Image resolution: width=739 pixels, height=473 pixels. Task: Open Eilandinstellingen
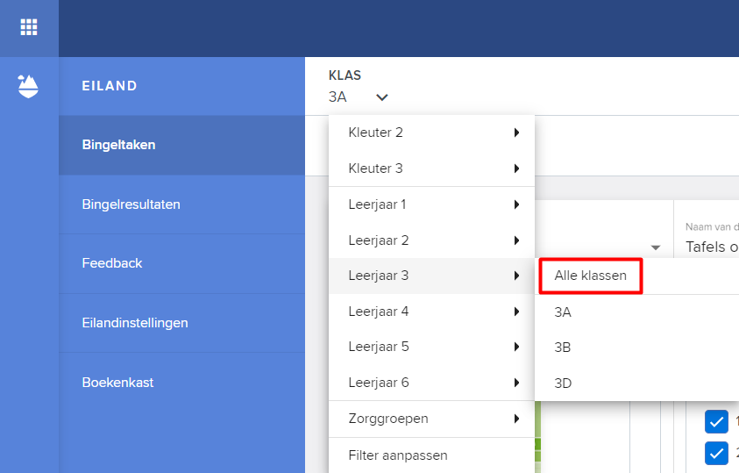[181, 323]
